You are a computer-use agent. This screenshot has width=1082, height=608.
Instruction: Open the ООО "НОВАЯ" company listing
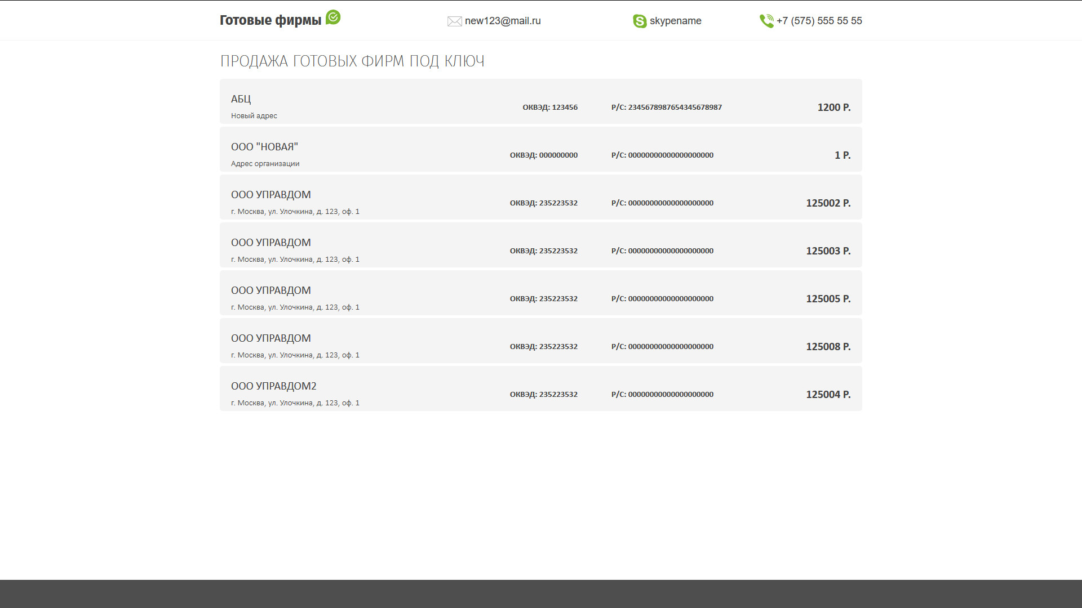(264, 147)
